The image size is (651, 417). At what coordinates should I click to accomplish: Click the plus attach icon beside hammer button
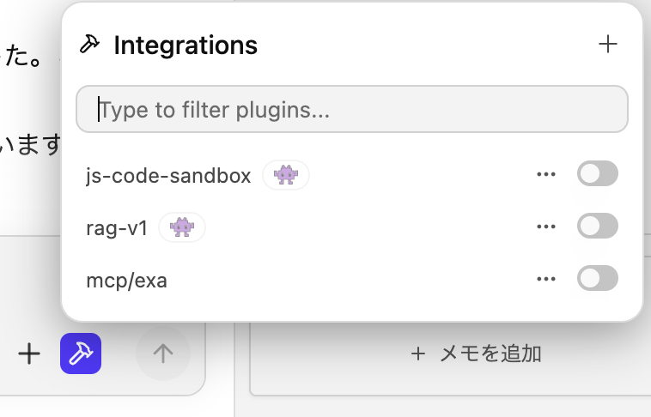[29, 354]
